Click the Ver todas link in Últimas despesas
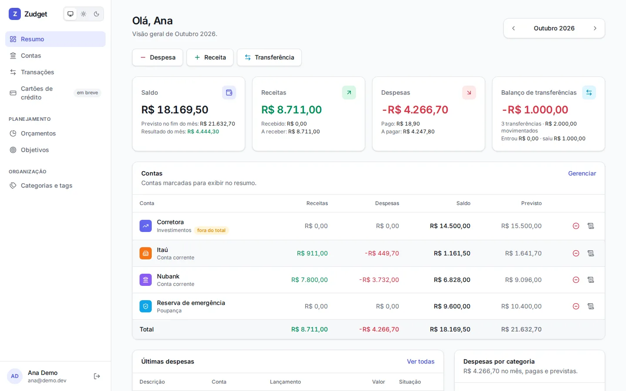Viewport: 626px width, 391px height. point(421,361)
